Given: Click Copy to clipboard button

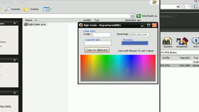Looking at the screenshot, I should [97, 50].
